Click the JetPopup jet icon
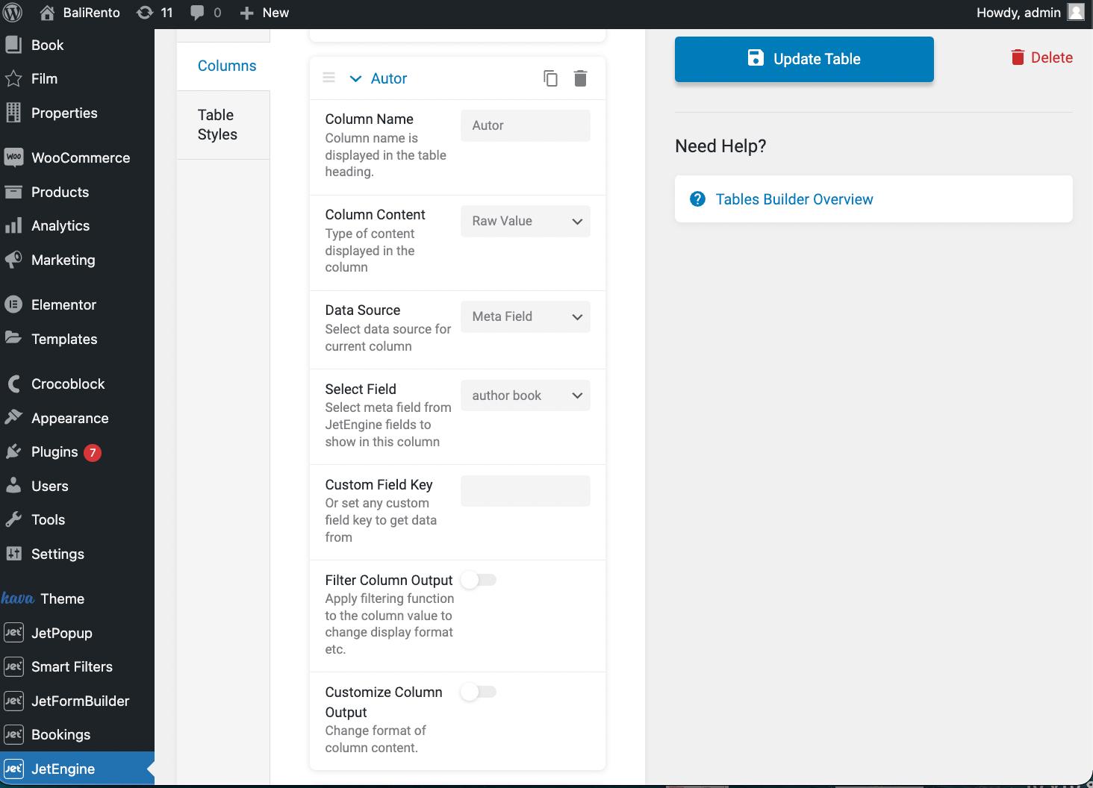The image size is (1093, 788). pos(13,633)
